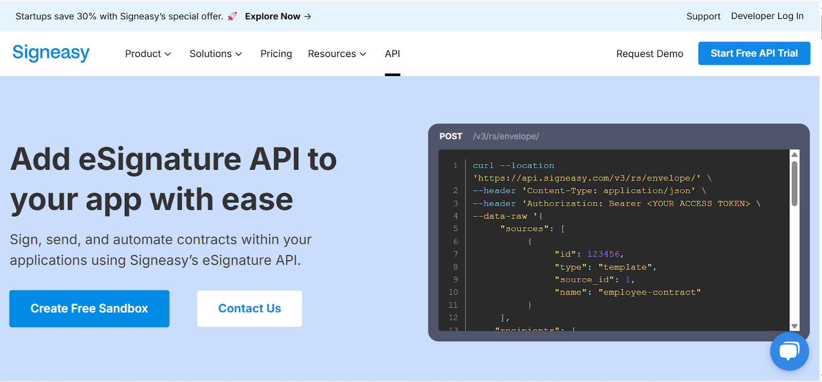
Task: Expand the Product dropdown chevron
Action: [167, 54]
